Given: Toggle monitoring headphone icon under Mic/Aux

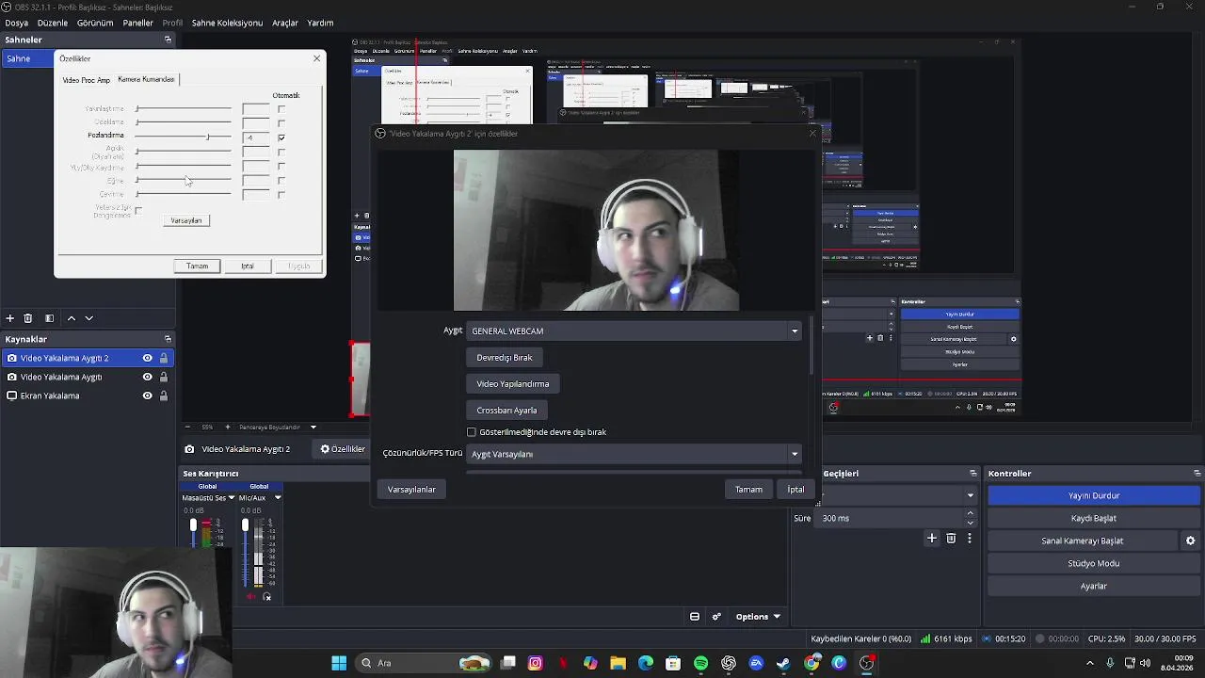Looking at the screenshot, I should pyautogui.click(x=267, y=597).
